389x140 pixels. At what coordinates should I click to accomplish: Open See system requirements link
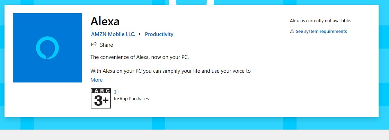pos(321,31)
